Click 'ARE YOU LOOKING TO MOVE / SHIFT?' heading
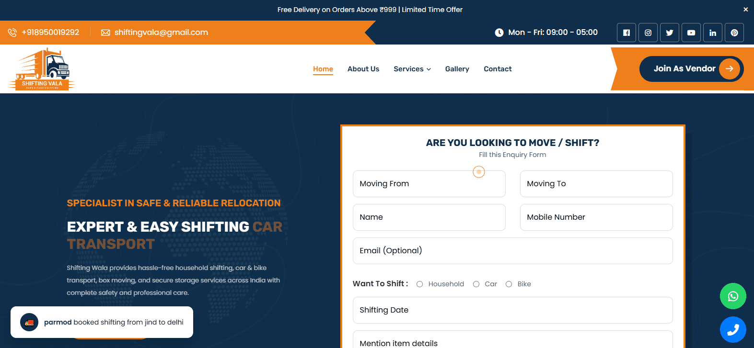The image size is (754, 348). [512, 143]
